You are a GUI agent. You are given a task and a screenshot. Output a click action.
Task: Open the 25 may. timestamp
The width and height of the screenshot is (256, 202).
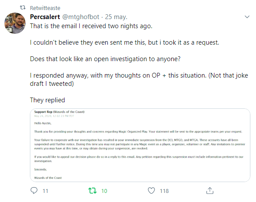(116, 17)
